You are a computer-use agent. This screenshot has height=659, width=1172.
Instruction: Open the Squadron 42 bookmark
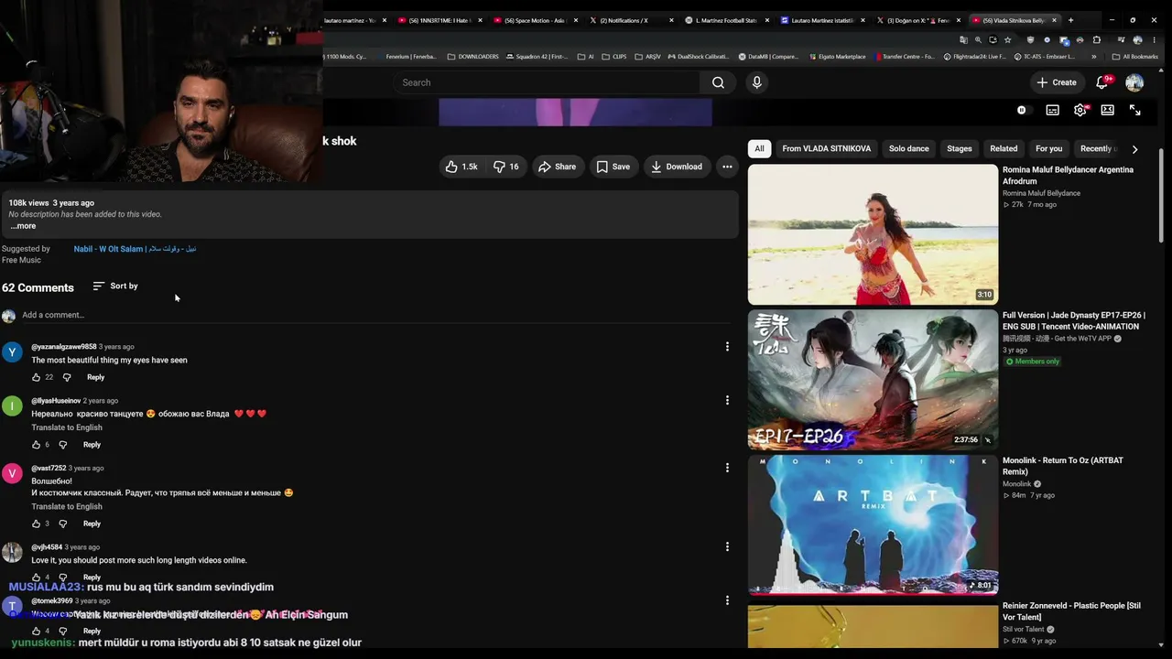[536, 57]
